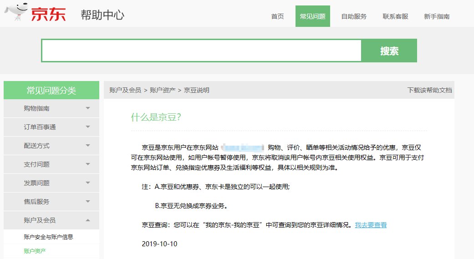This screenshot has width=474, height=259.
Task: Click the 常见问题分类 sidebar header
Action: click(51, 90)
